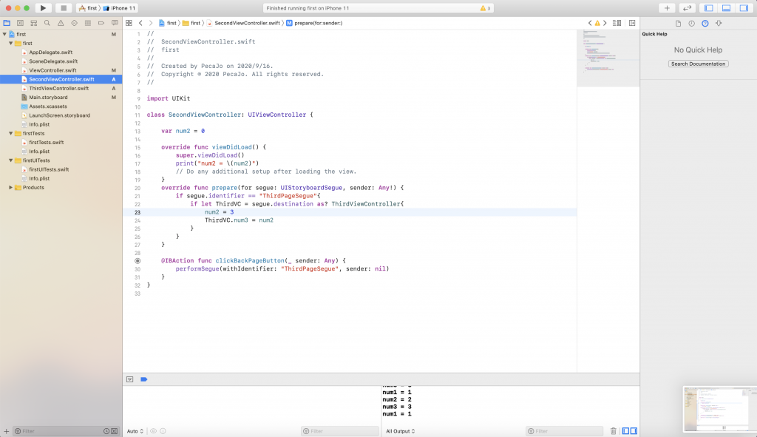
Task: Open the breakpoint navigator
Action: pyautogui.click(x=101, y=23)
